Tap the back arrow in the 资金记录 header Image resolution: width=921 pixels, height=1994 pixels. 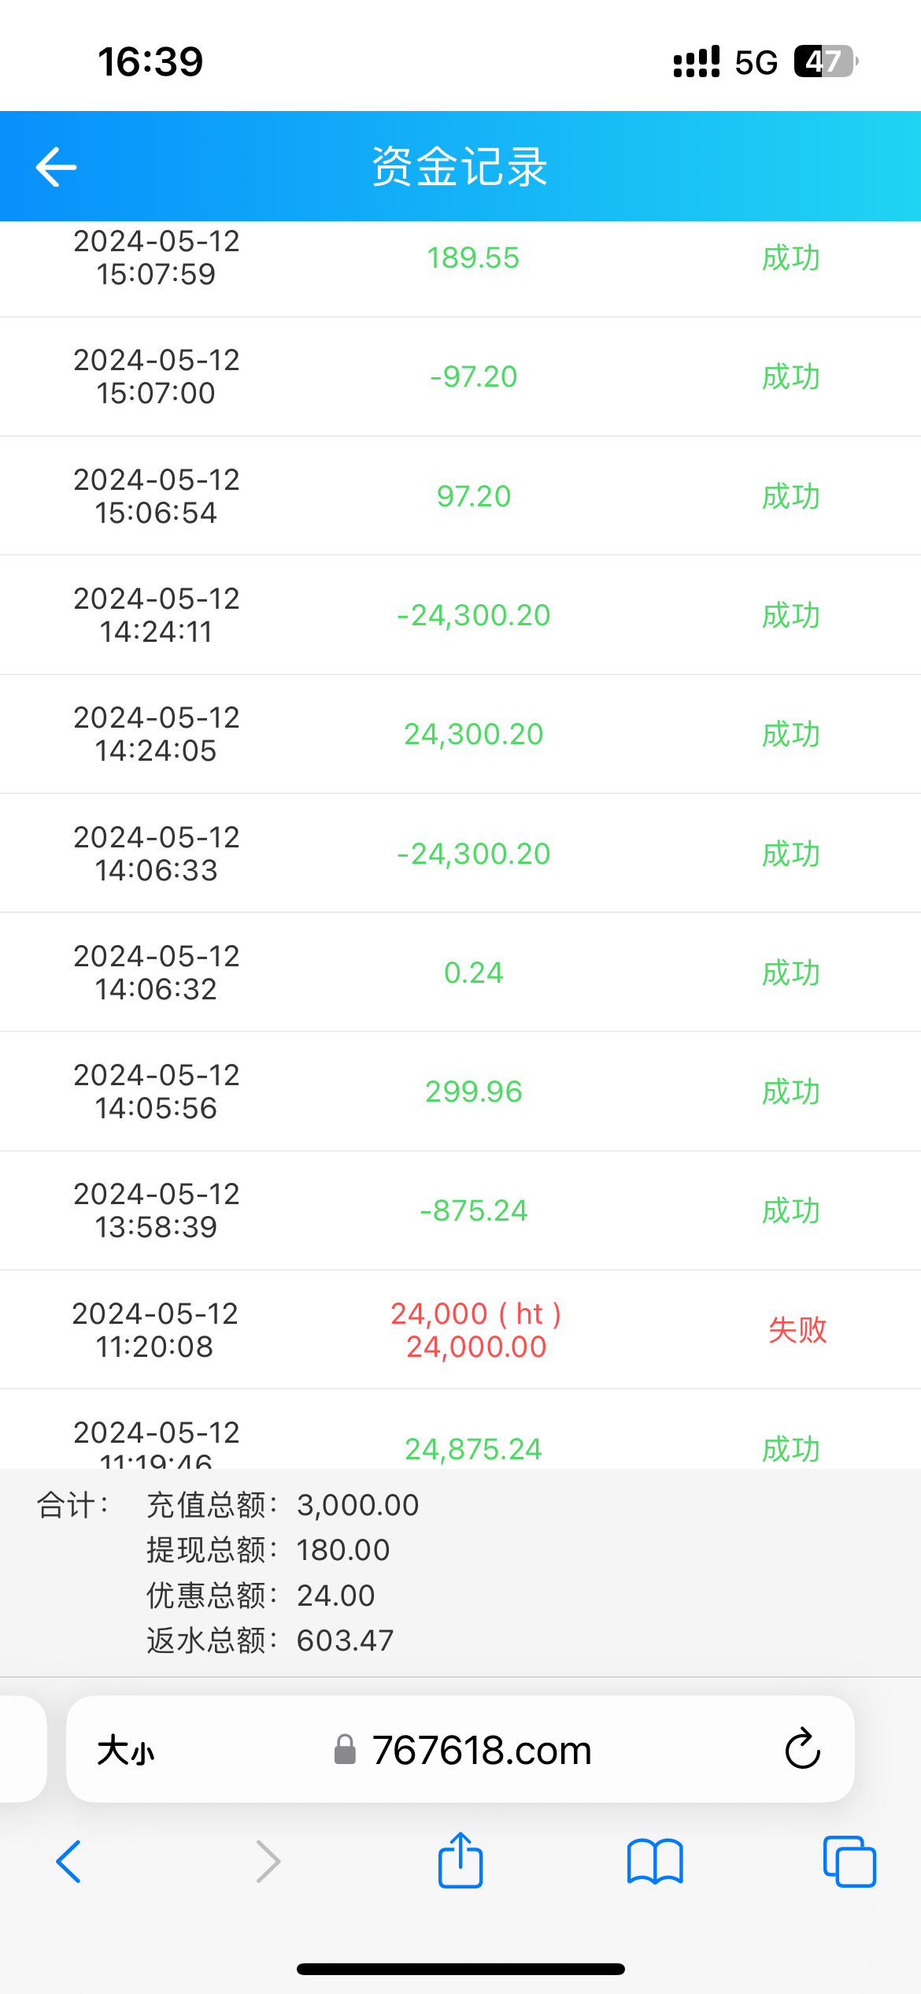pyautogui.click(x=57, y=167)
